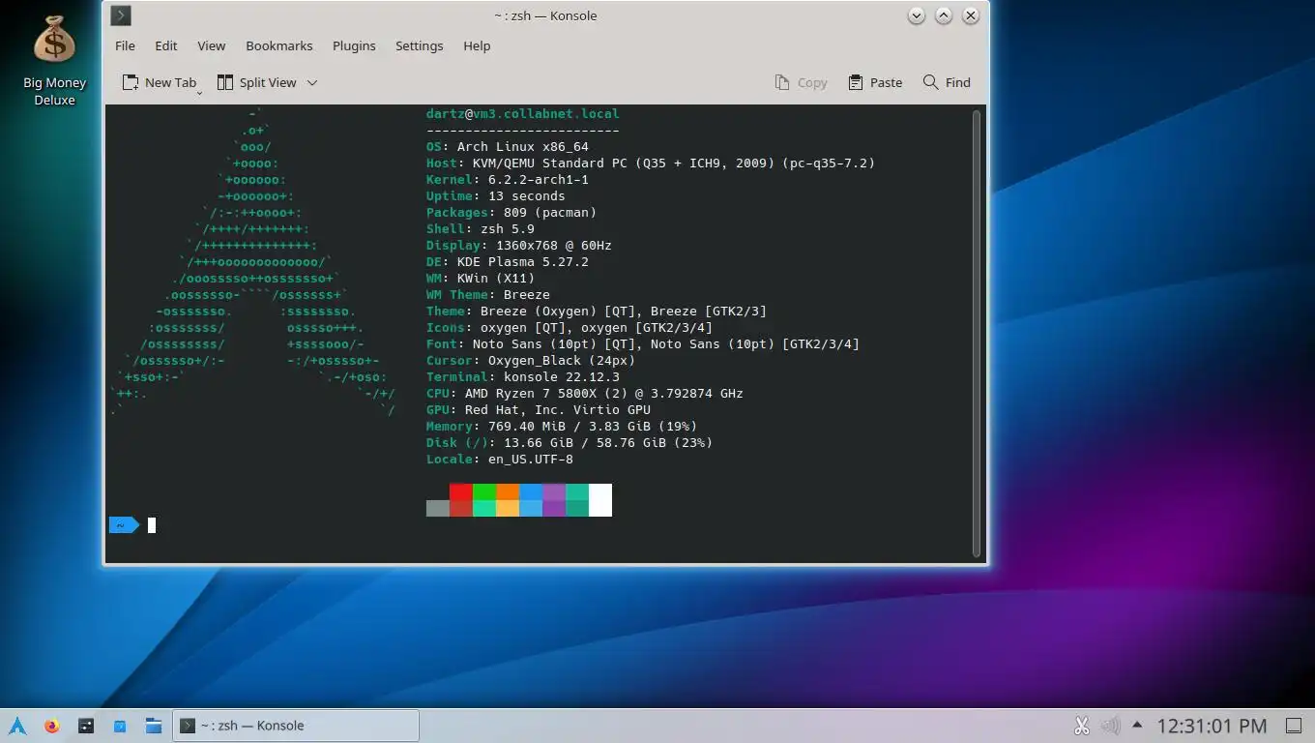Click the New Tab toolbar button
This screenshot has height=743, width=1315.
point(160,82)
